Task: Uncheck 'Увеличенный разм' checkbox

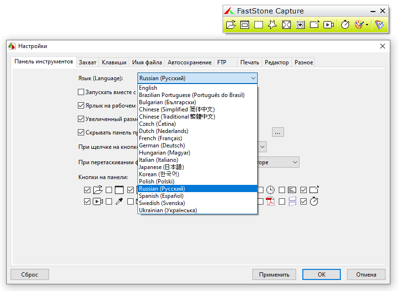Action: pyautogui.click(x=81, y=119)
